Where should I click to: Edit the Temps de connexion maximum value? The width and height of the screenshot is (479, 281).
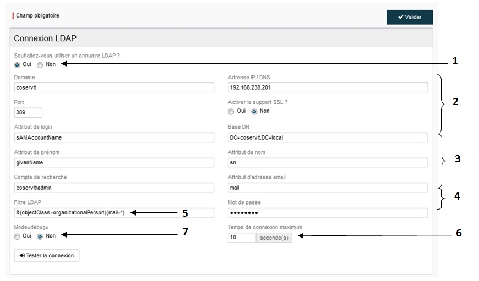242,238
